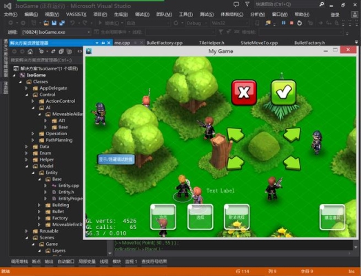Switch to the TileHelper.h tab
The width and height of the screenshot is (361, 276).
212,43
